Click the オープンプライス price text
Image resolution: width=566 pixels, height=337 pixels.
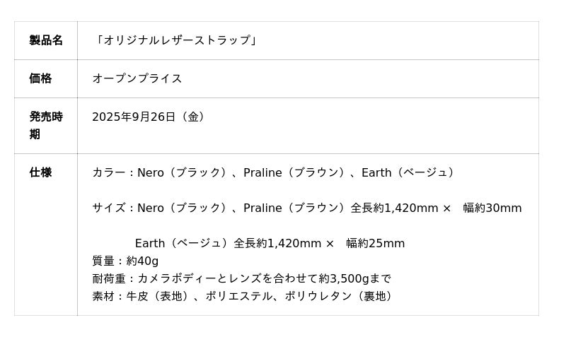coord(137,78)
